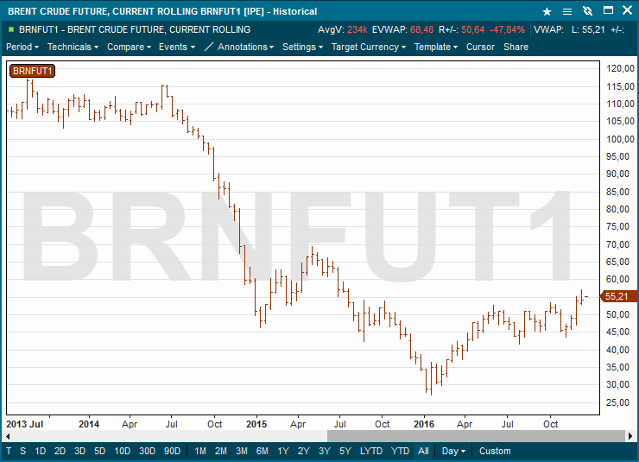Image resolution: width=639 pixels, height=462 pixels.
Task: Select the 6M period
Action: (263, 451)
